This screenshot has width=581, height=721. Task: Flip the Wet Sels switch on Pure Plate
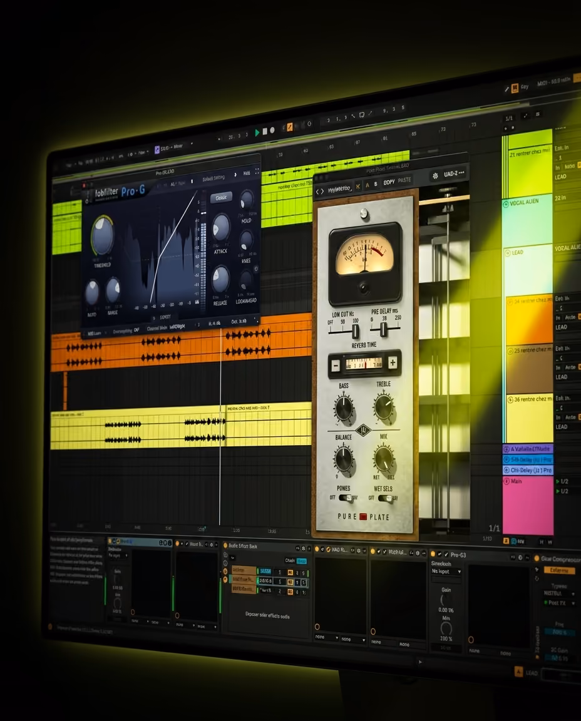385,498
